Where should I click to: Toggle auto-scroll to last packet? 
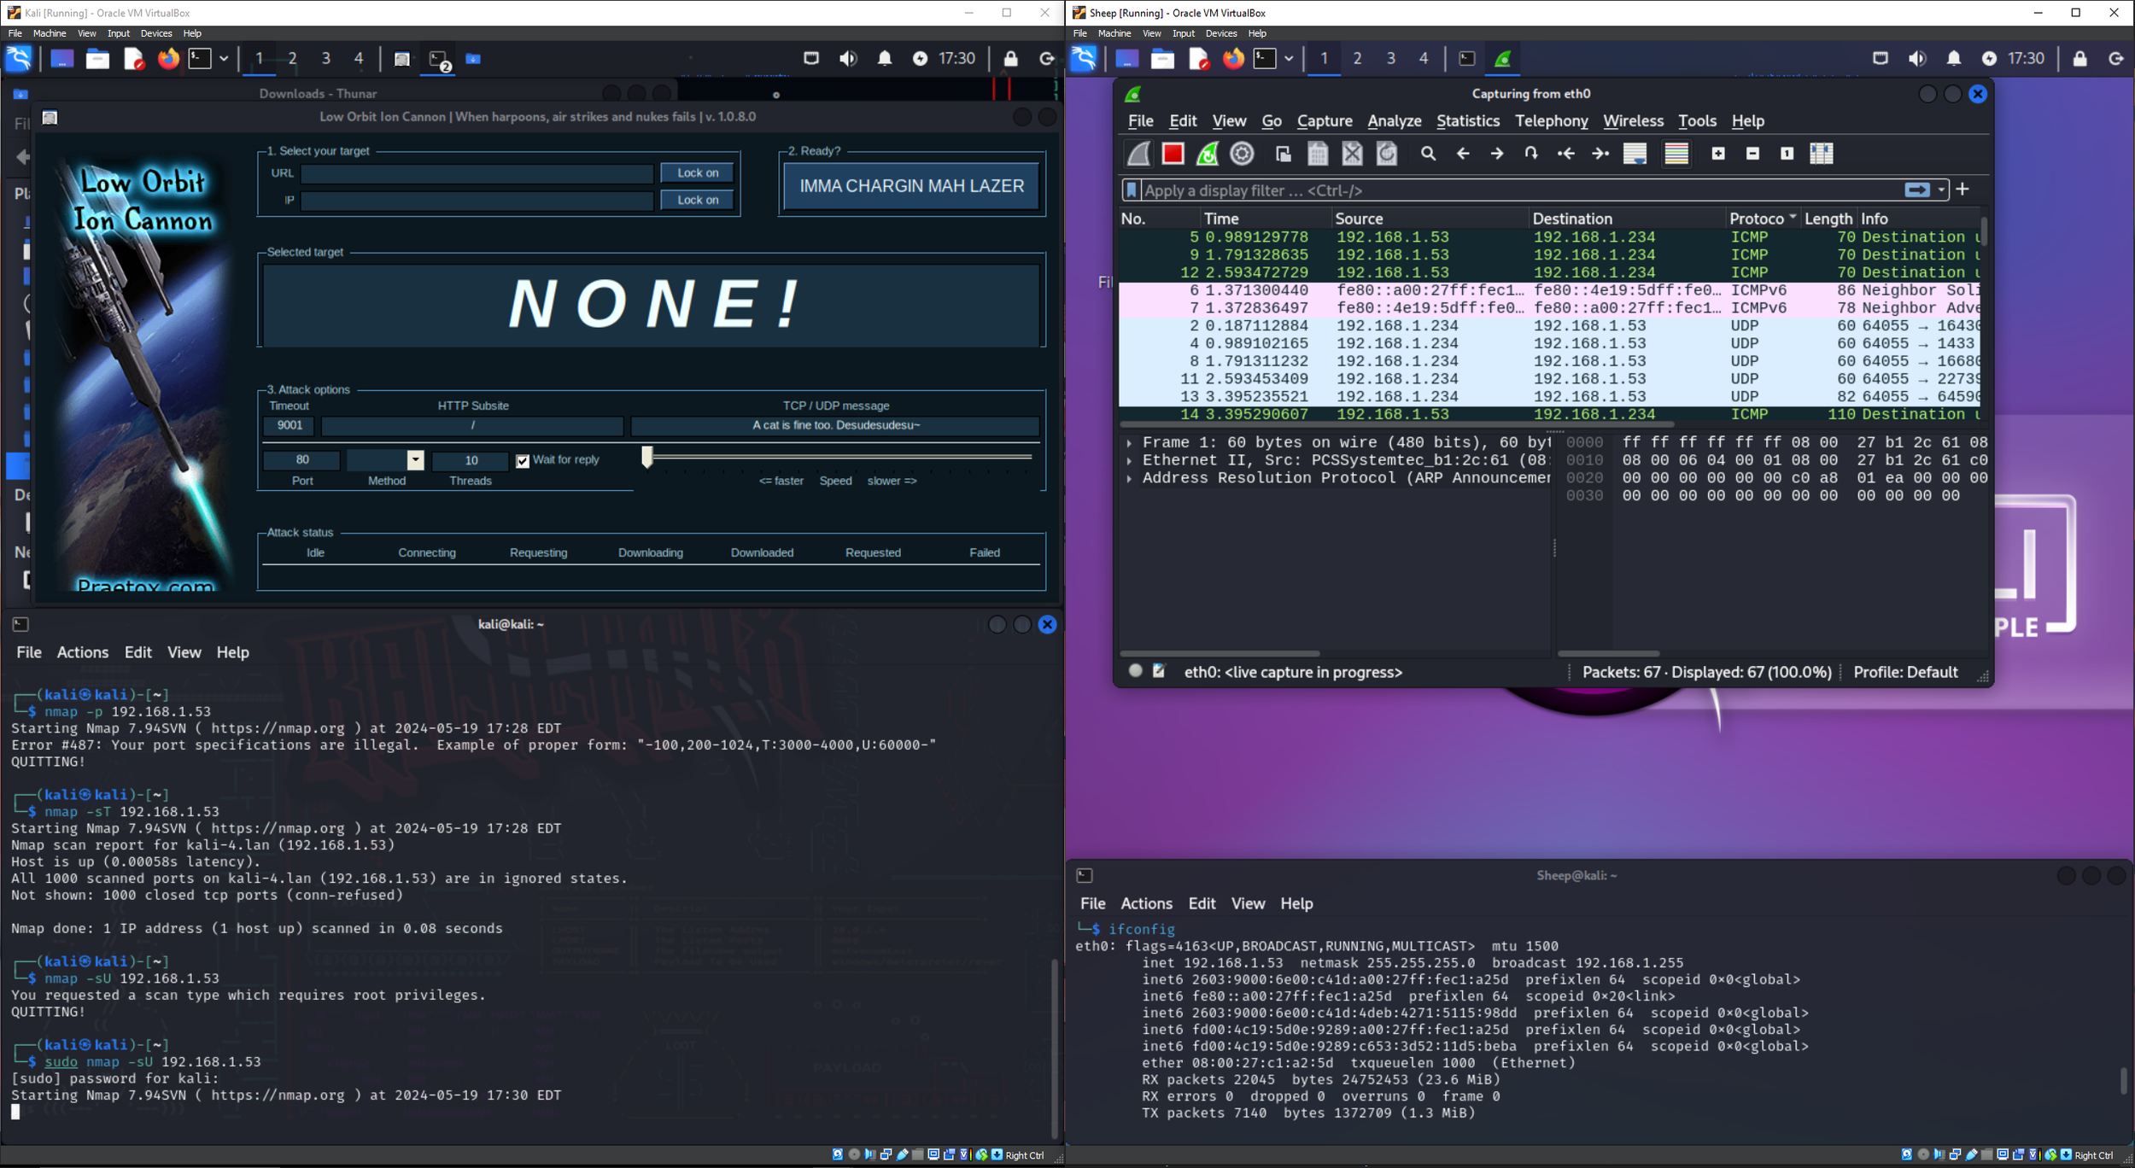point(1635,154)
